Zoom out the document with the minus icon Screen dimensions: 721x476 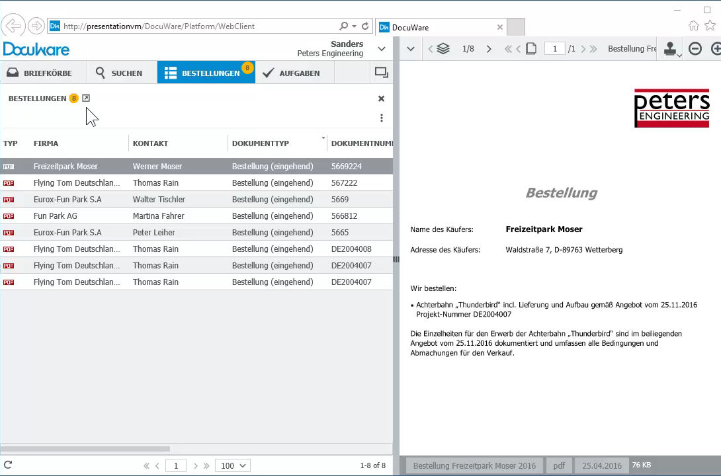(695, 49)
